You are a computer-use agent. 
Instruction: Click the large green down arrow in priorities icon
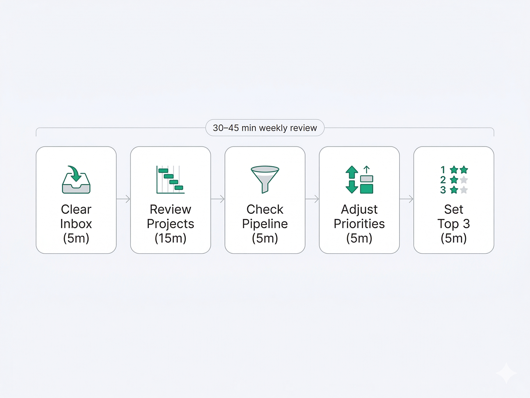pyautogui.click(x=352, y=187)
